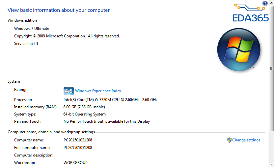Image resolution: width=274 pixels, height=167 pixels.
Task: Click the 64-bit Operating System text
Action: [84, 114]
